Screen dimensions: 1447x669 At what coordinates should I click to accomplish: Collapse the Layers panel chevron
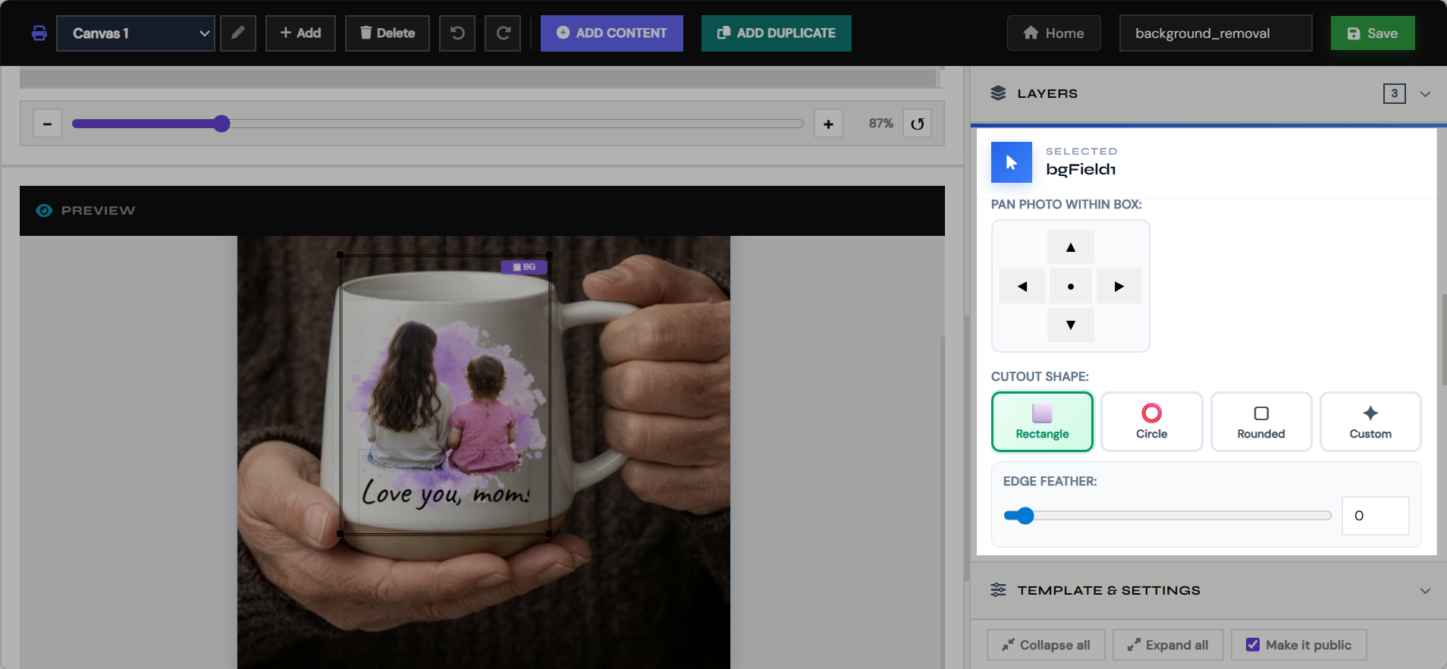tap(1425, 94)
